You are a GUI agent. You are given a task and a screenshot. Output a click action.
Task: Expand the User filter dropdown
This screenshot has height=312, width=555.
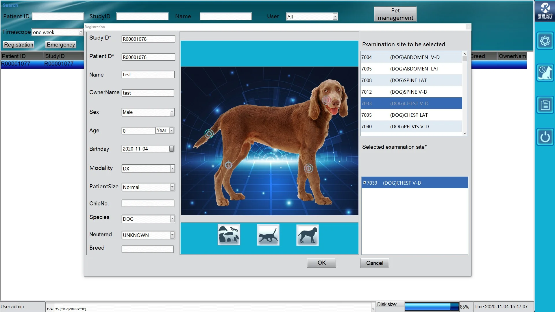tap(335, 16)
